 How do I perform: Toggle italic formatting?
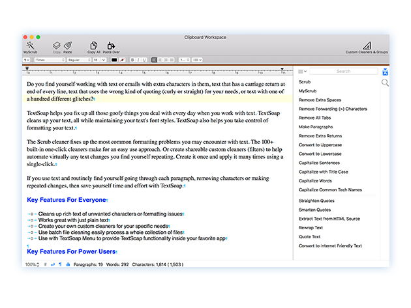click(x=138, y=60)
